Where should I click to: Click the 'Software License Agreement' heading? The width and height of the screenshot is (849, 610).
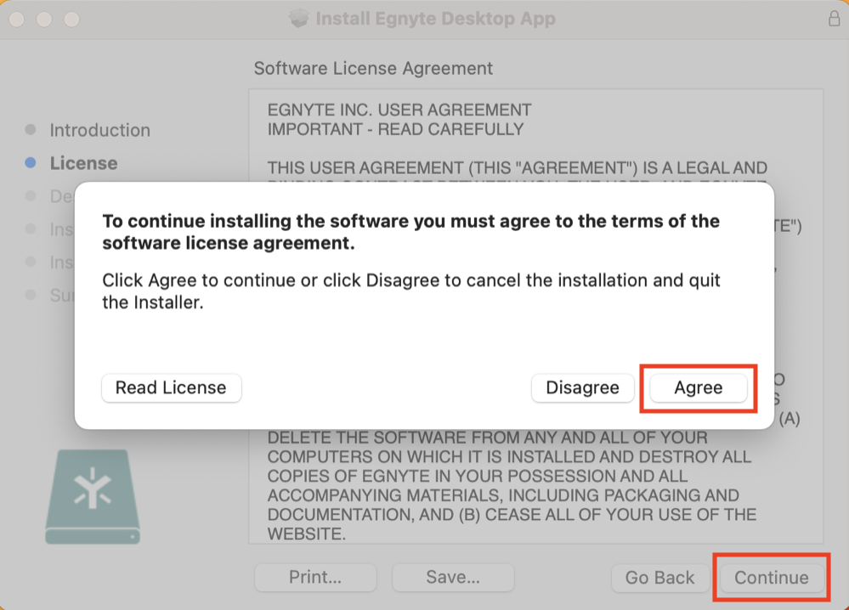[374, 69]
